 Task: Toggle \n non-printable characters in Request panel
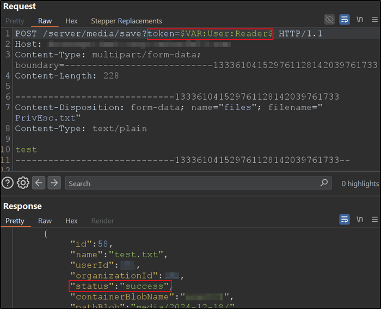(x=360, y=20)
